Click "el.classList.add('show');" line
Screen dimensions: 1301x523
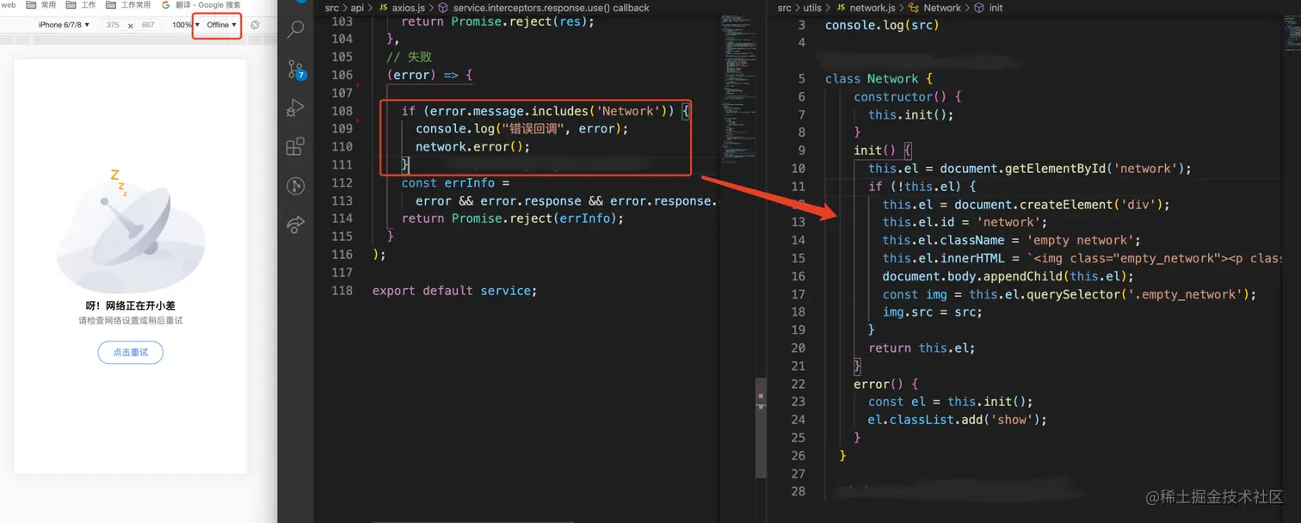click(x=957, y=420)
